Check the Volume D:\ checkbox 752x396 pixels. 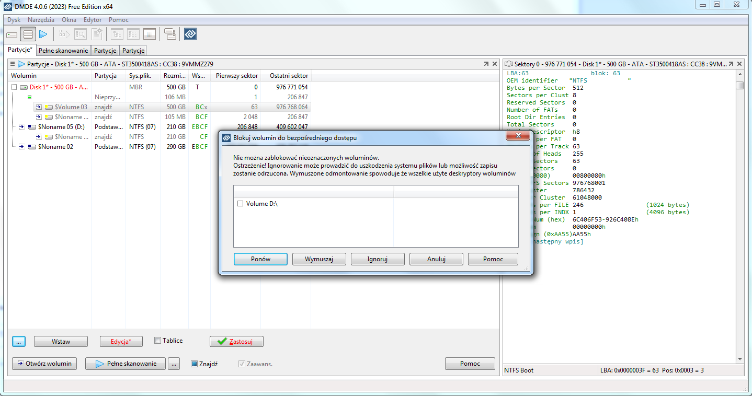click(x=241, y=204)
